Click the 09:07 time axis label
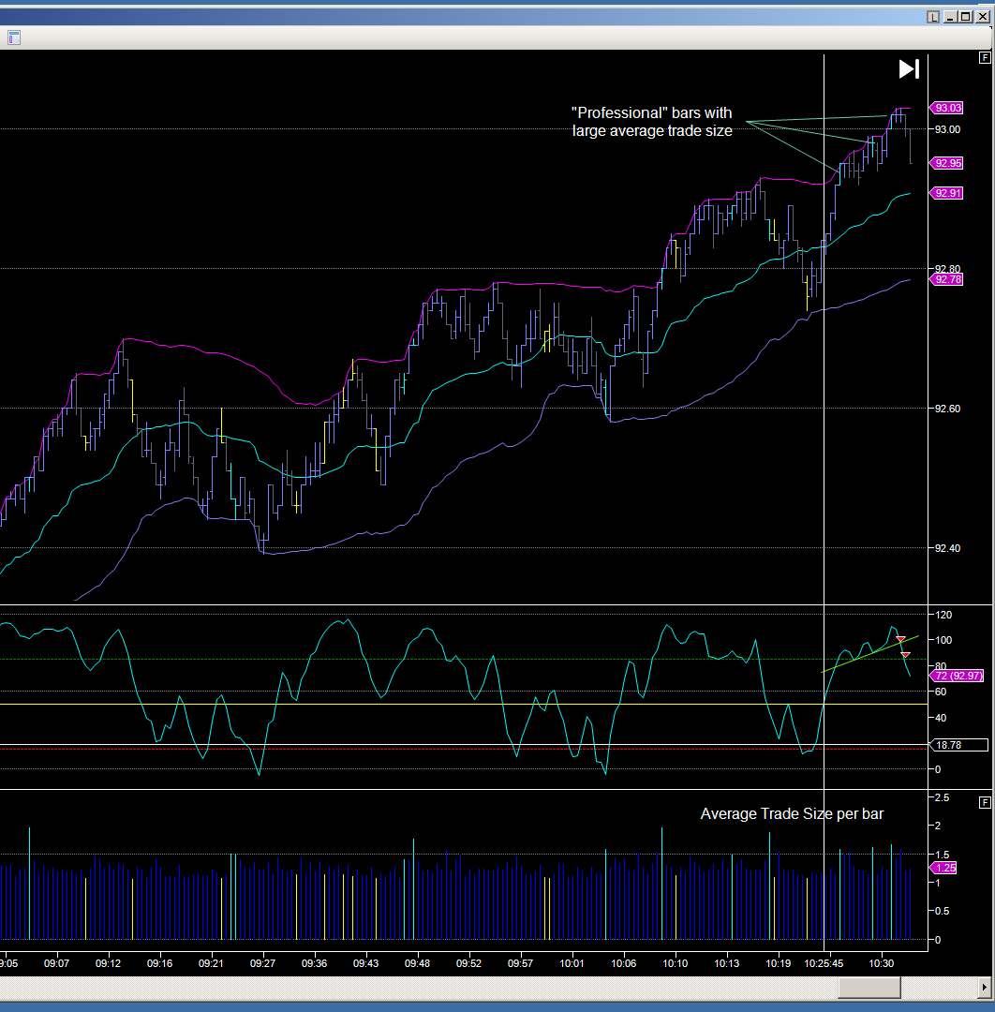995x1012 pixels. click(56, 963)
